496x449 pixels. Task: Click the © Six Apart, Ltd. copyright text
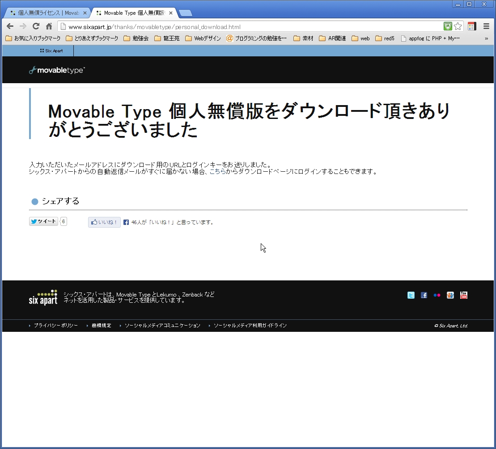point(451,326)
